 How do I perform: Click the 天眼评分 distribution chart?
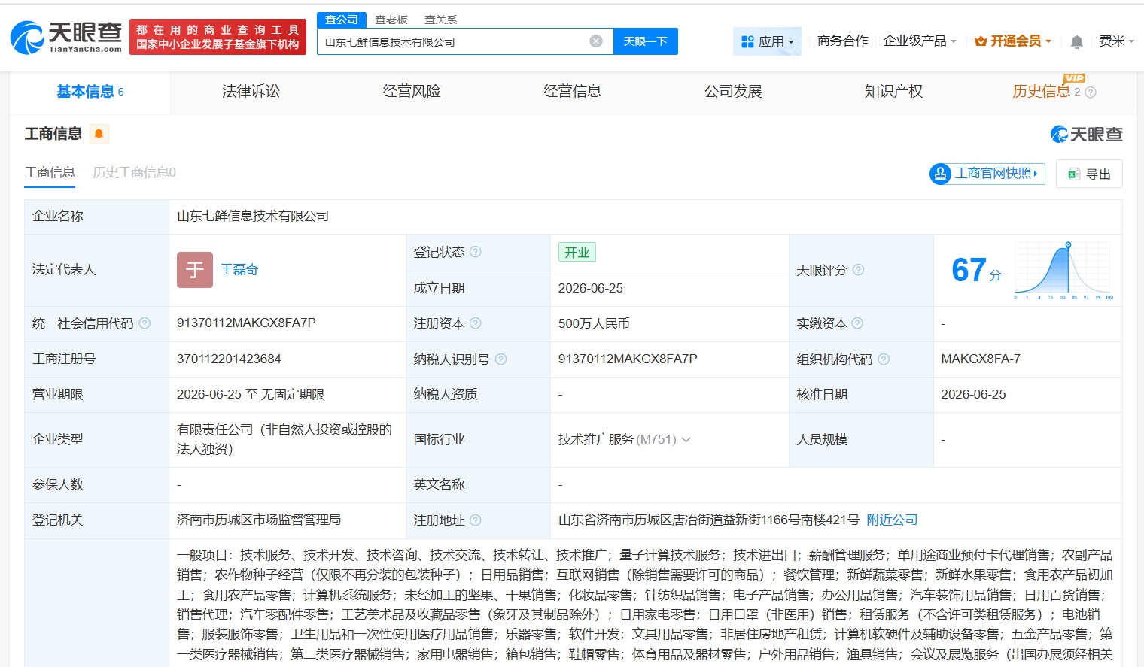pos(1063,271)
